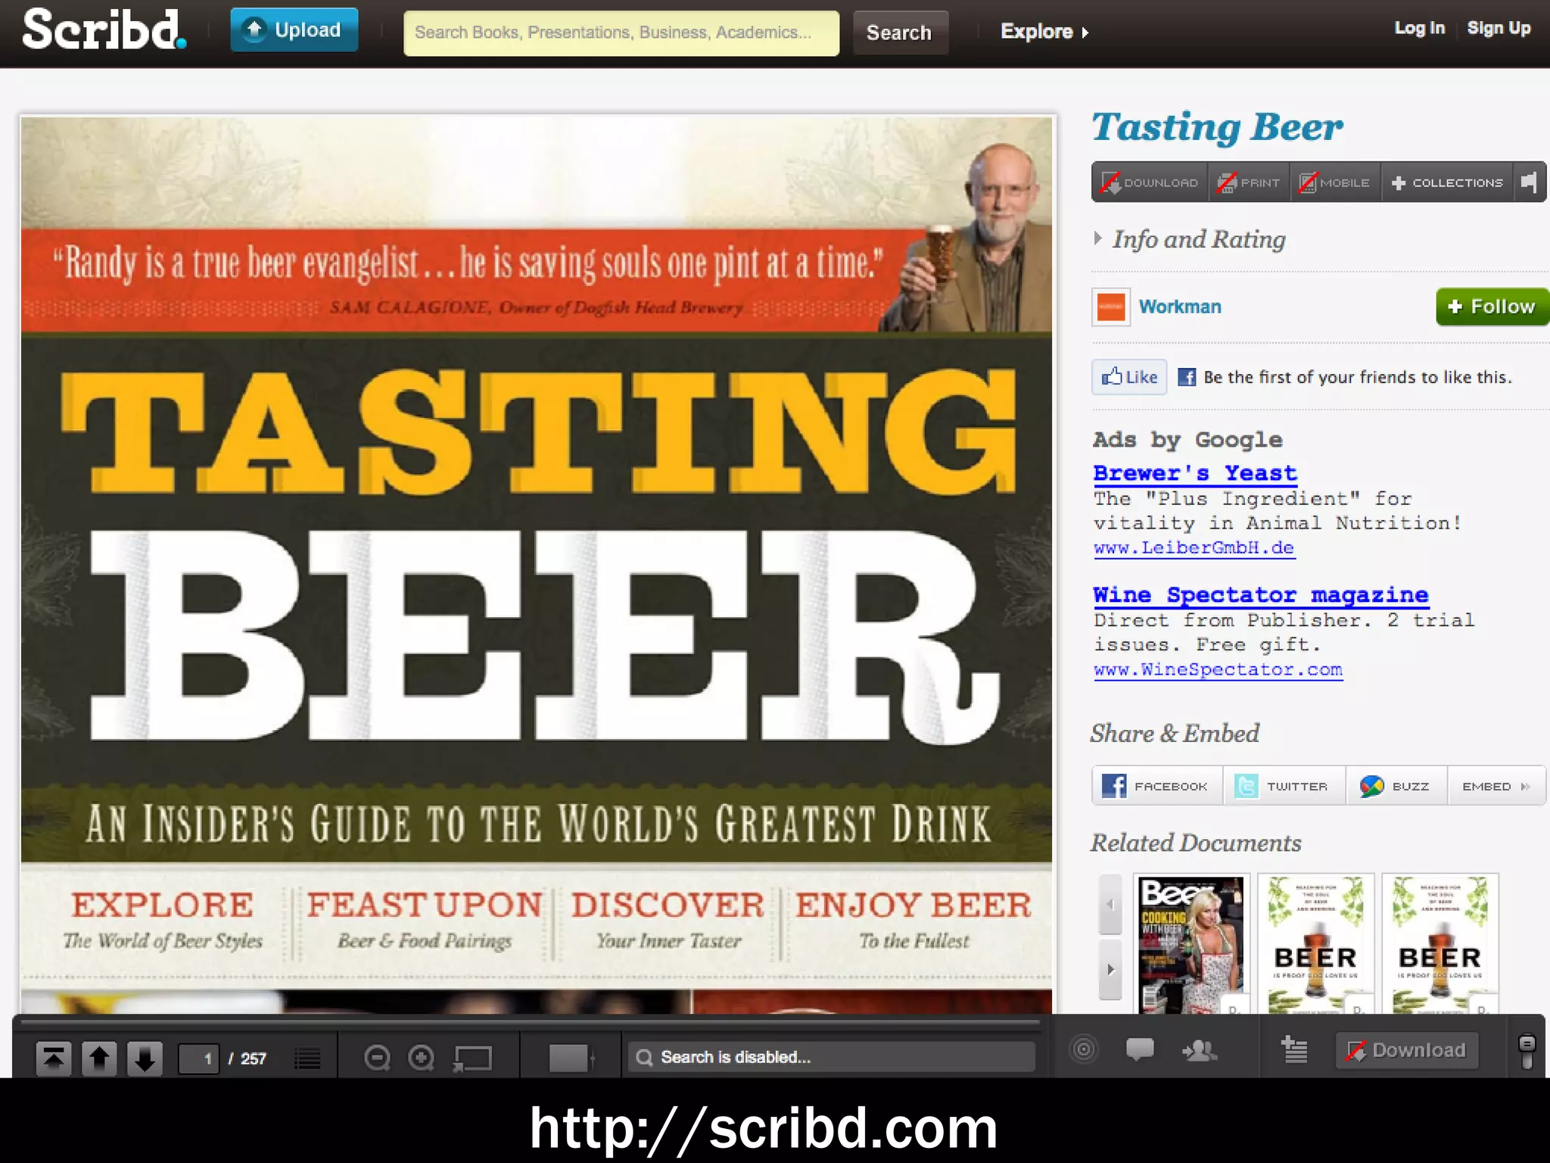Click the Scribd search input field
This screenshot has height=1163, width=1550.
[621, 33]
